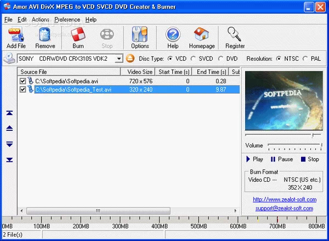329x241 pixels.
Task: Click the Remove trash can icon
Action: pos(44,35)
